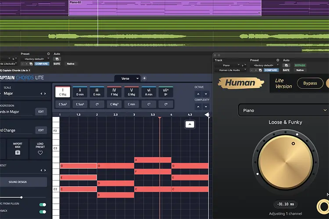This screenshot has width=329, height=219.
Task: Click EDIT next to chords progression
Action: 41,112
